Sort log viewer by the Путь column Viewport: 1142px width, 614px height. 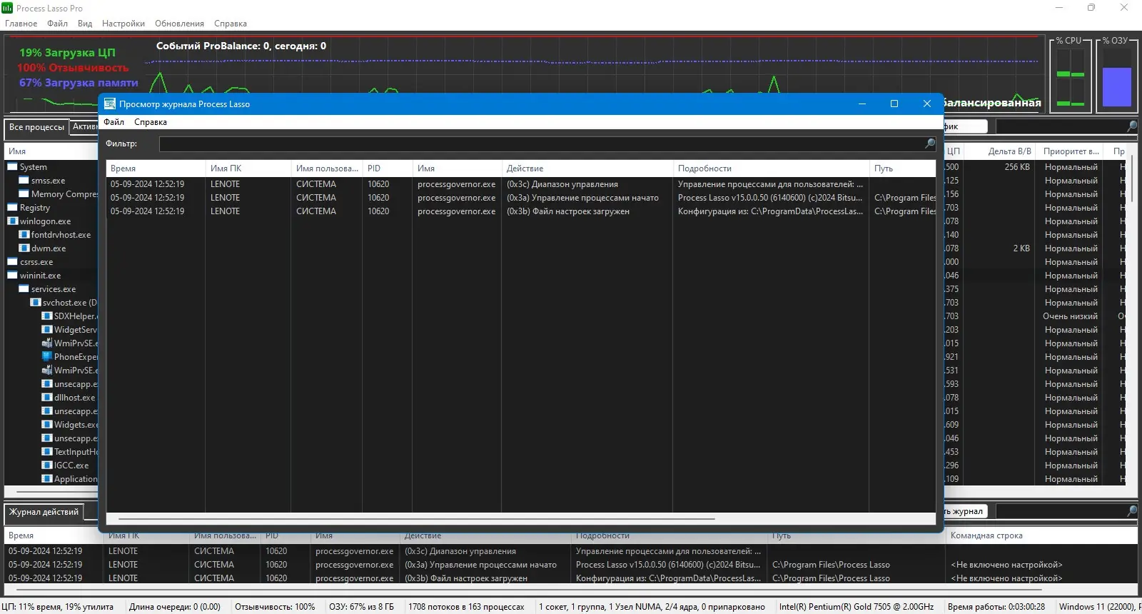click(x=903, y=168)
